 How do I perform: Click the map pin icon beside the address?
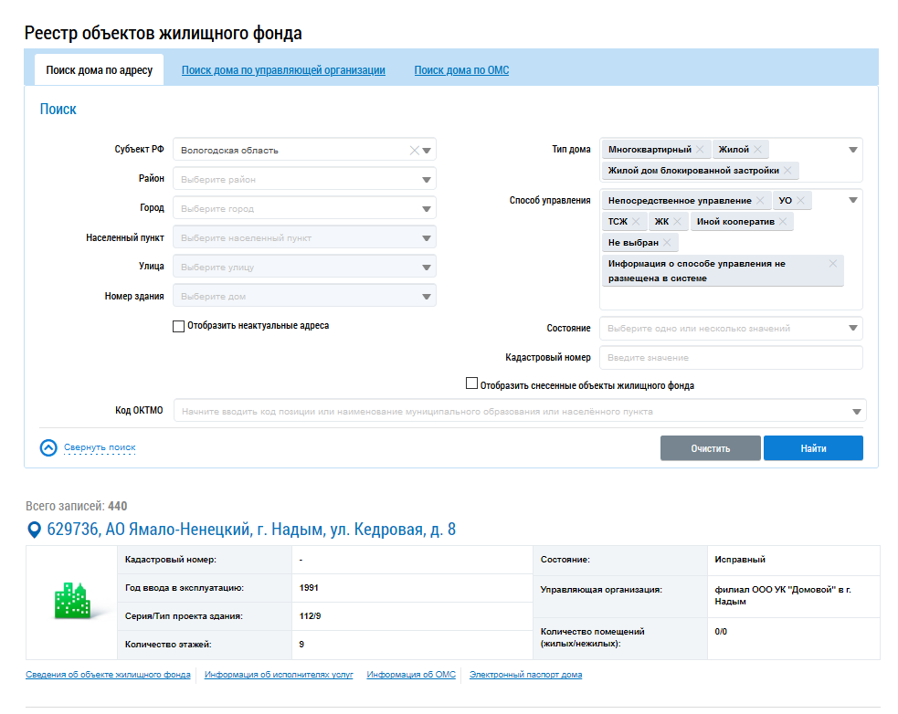(35, 530)
